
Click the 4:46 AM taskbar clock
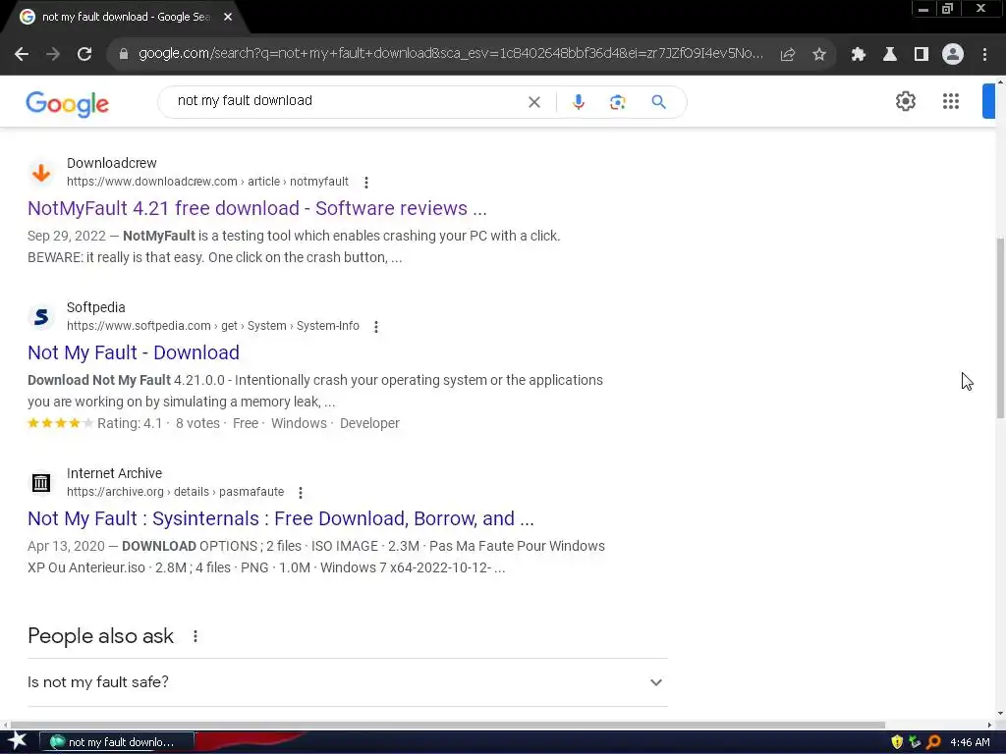(970, 742)
